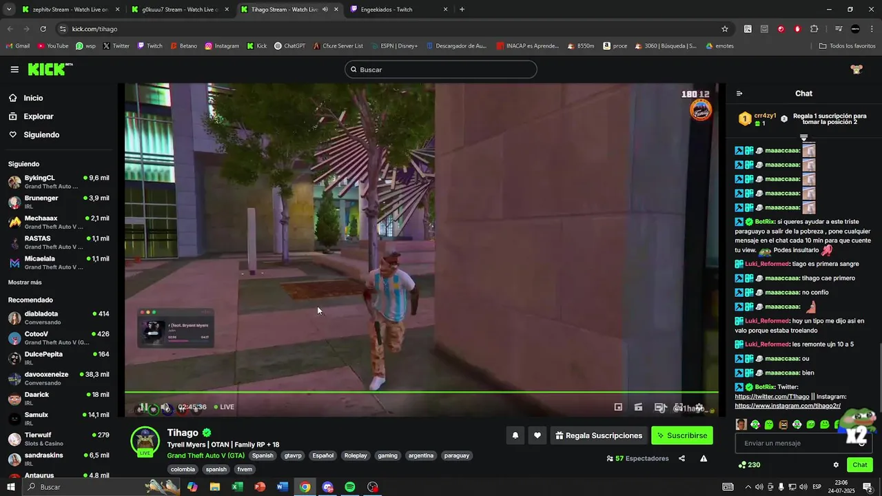Click the Tihago channel avatar
Screen dimensions: 882x496
coord(145,441)
